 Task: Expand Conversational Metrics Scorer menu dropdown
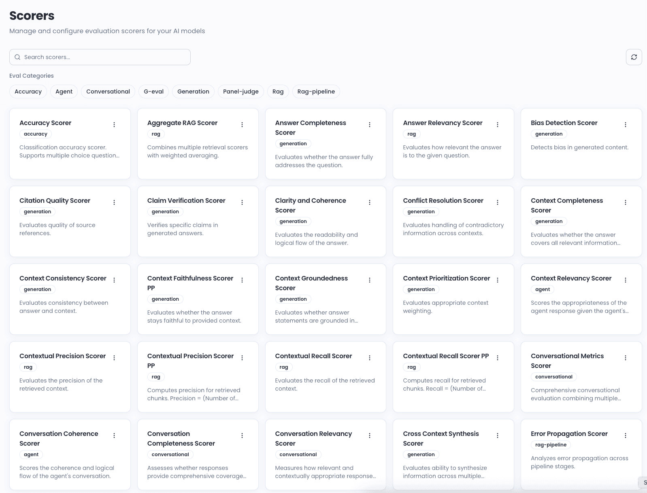tap(626, 358)
